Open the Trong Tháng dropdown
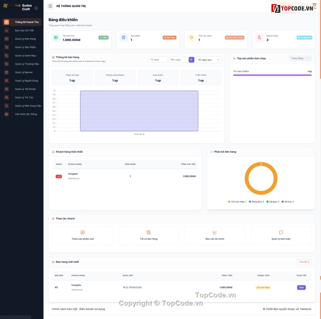 [300, 58]
